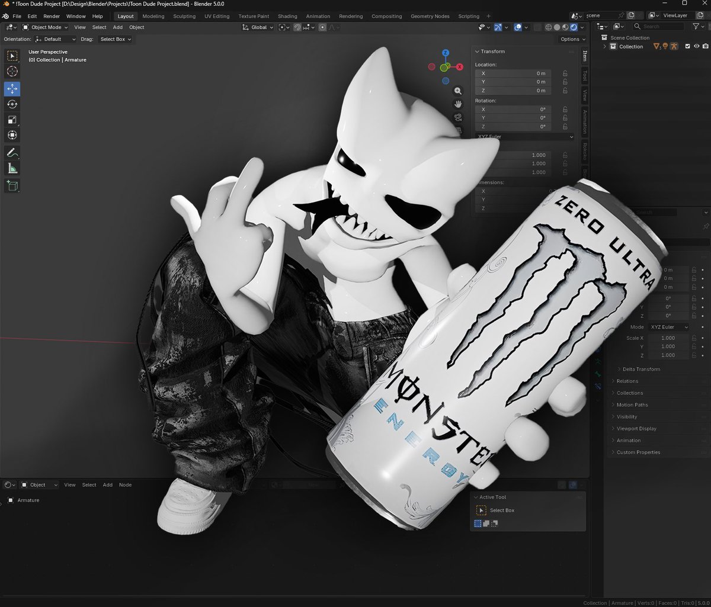
Task: Click the outliner Search field
Action: coord(659,26)
